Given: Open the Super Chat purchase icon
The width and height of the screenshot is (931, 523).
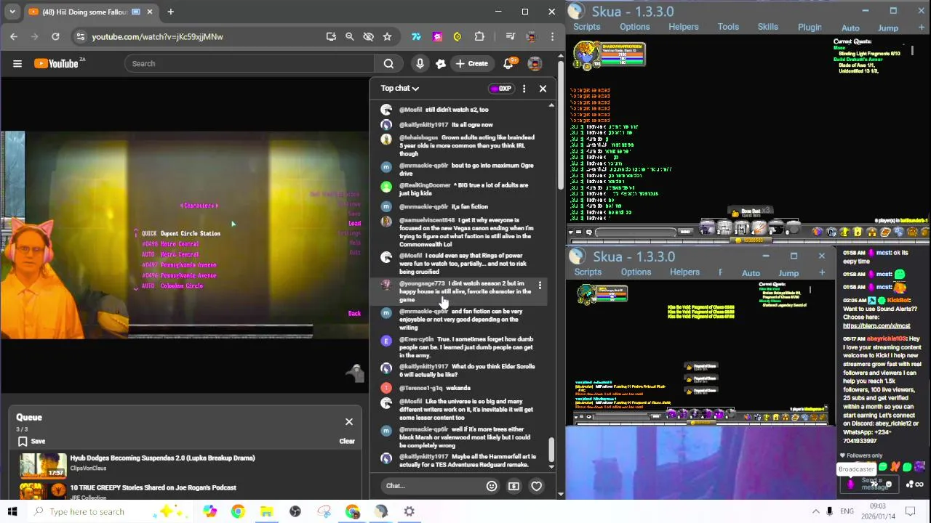Looking at the screenshot, I should 514,486.
